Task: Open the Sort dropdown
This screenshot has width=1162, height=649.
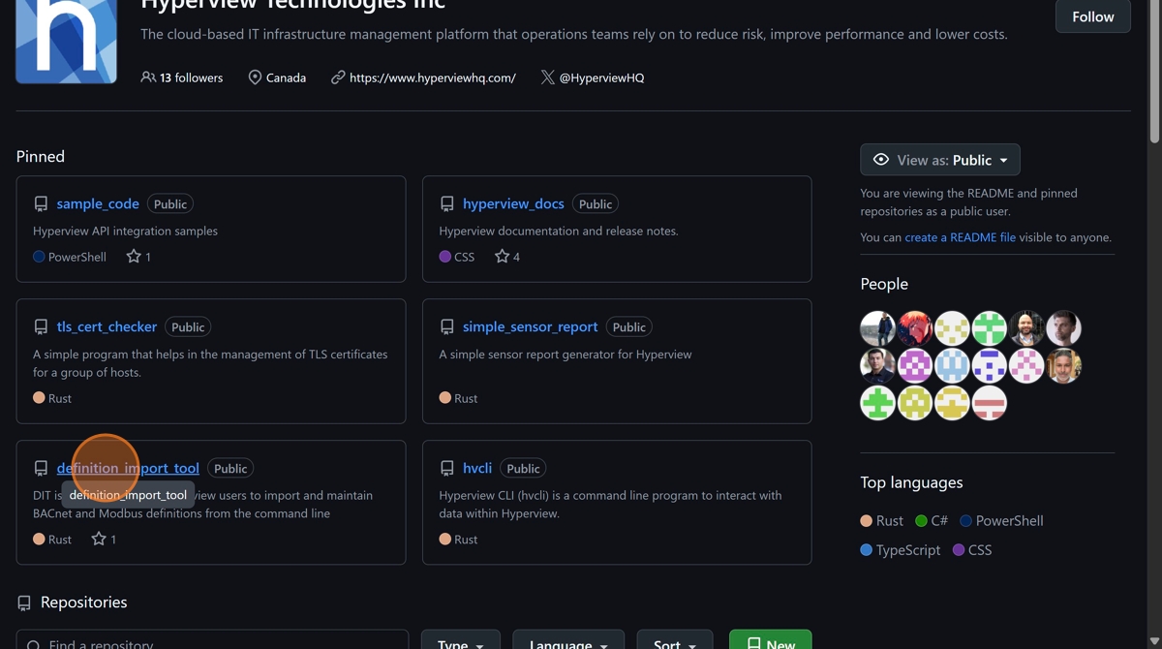Action: 674,643
